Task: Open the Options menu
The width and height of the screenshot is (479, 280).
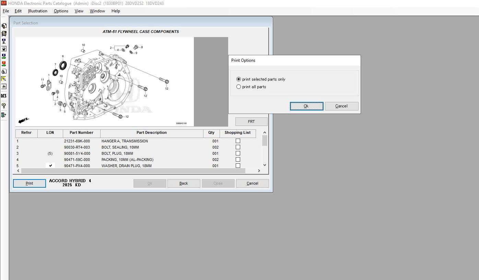Action: pyautogui.click(x=61, y=11)
